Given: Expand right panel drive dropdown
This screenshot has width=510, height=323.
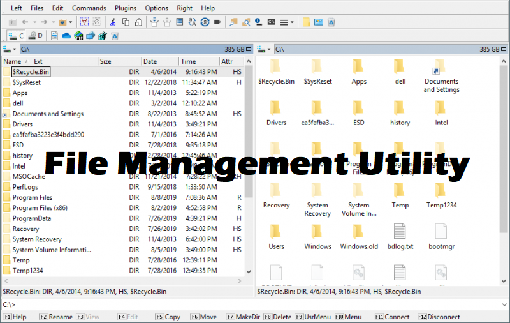Looking at the screenshot, I should pyautogui.click(x=264, y=49).
